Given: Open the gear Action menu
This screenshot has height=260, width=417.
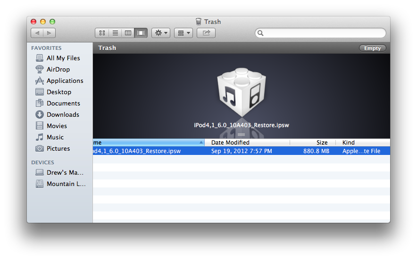Looking at the screenshot, I should coord(161,33).
